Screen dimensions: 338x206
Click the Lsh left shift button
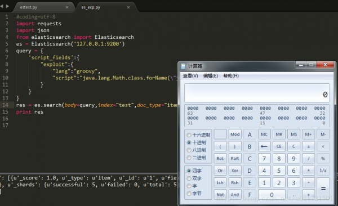(220, 183)
